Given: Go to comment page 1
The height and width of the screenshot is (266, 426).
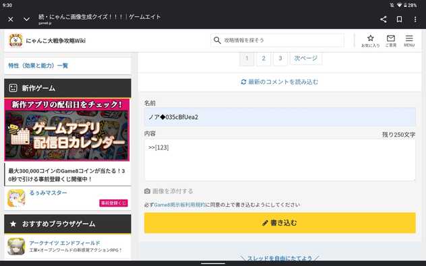Looking at the screenshot, I should coord(247,58).
